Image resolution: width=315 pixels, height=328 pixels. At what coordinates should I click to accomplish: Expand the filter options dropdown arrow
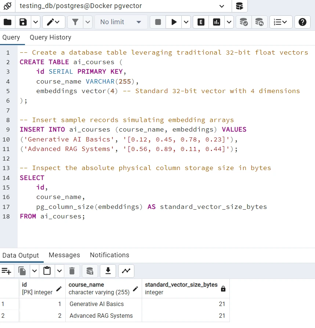[88, 22]
